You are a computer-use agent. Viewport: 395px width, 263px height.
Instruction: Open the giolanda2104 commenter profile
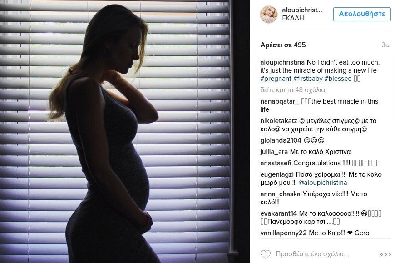pos(281,140)
